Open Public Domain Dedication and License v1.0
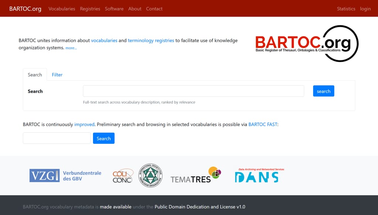The width and height of the screenshot is (378, 215). [x=200, y=207]
